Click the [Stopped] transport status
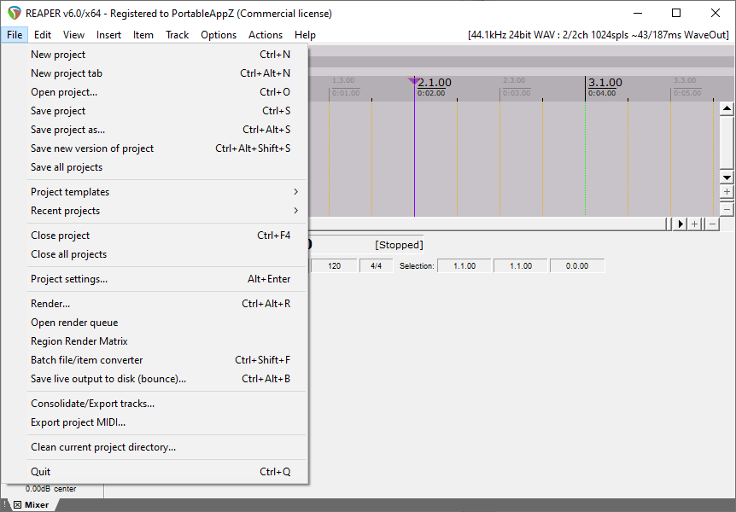Image resolution: width=736 pixels, height=512 pixels. tap(399, 245)
